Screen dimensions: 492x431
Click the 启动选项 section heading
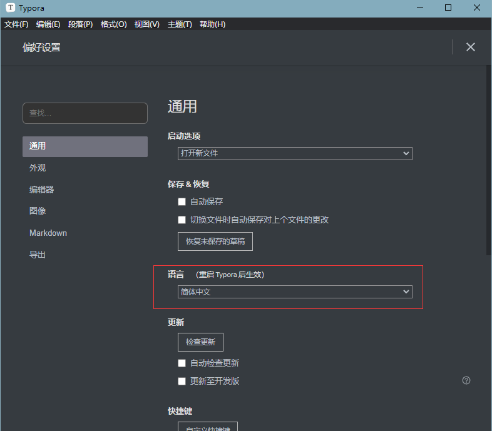tap(184, 136)
